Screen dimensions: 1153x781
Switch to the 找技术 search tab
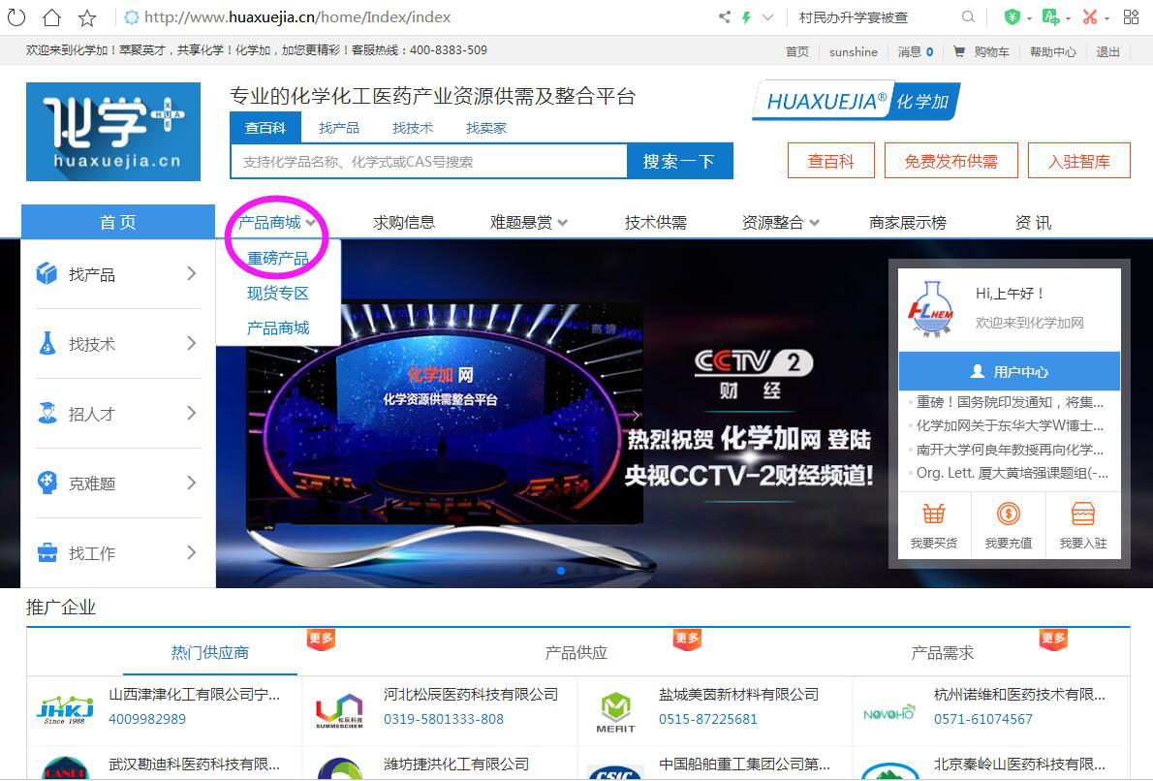click(412, 128)
